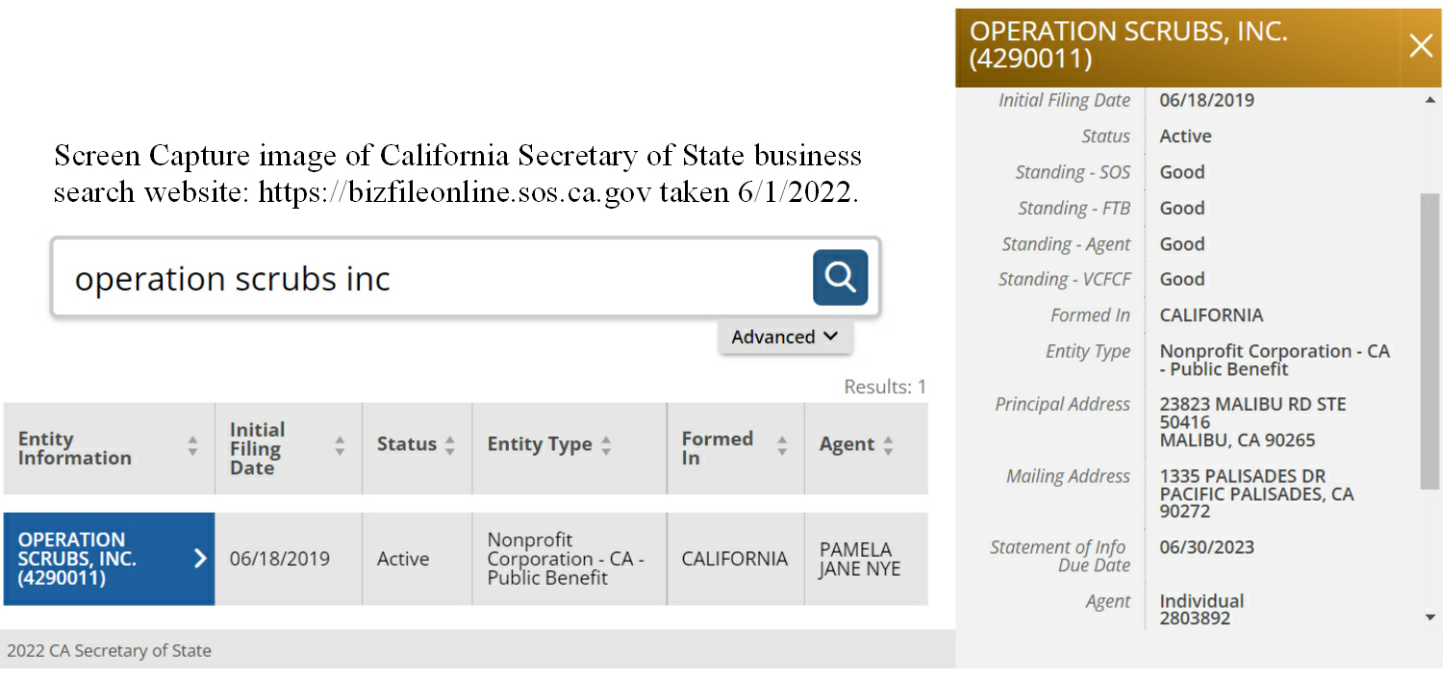Expand the Advanced search options dropdown
Image resolution: width=1443 pixels, height=677 pixels.
785,337
